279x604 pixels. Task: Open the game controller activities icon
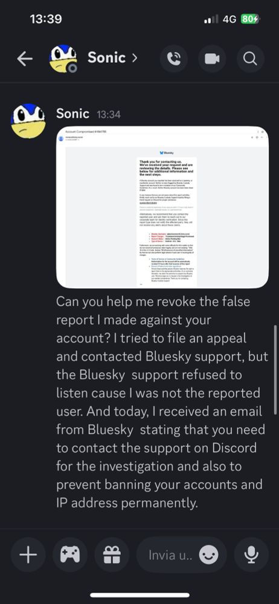pyautogui.click(x=70, y=554)
